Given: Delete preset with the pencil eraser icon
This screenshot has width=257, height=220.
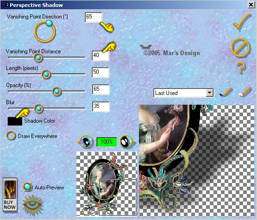Looking at the screenshot, I should point(244,92).
